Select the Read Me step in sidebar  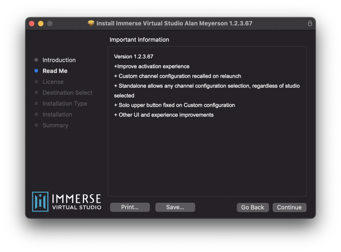pos(55,71)
